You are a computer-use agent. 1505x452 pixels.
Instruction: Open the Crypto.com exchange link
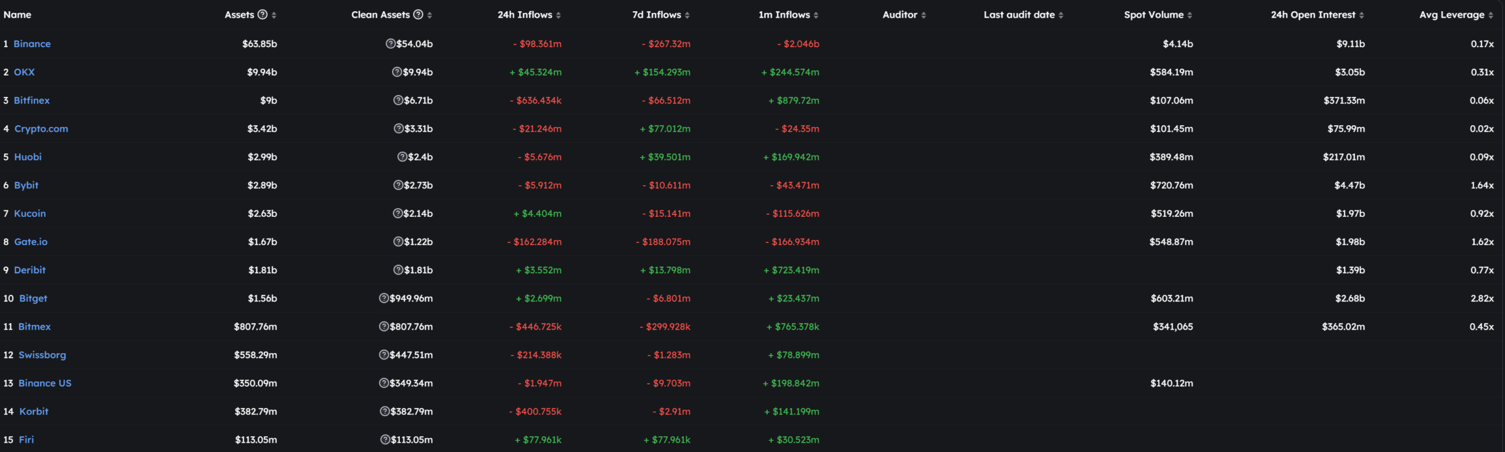tap(41, 129)
